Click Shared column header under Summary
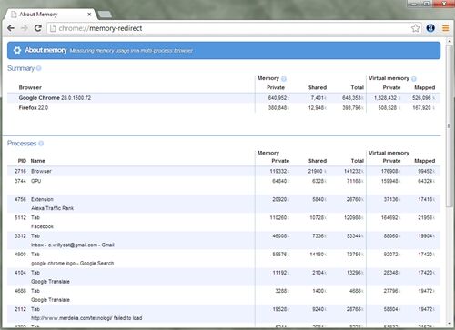455x330 pixels. point(318,87)
